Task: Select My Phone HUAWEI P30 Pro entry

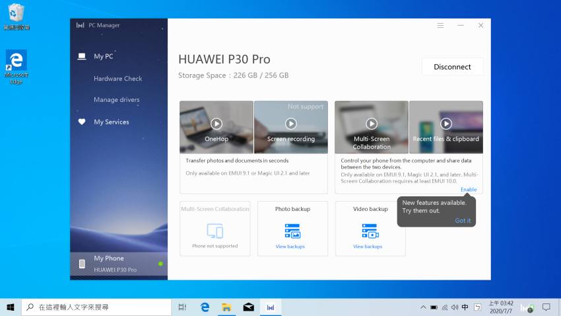Action: (119, 264)
